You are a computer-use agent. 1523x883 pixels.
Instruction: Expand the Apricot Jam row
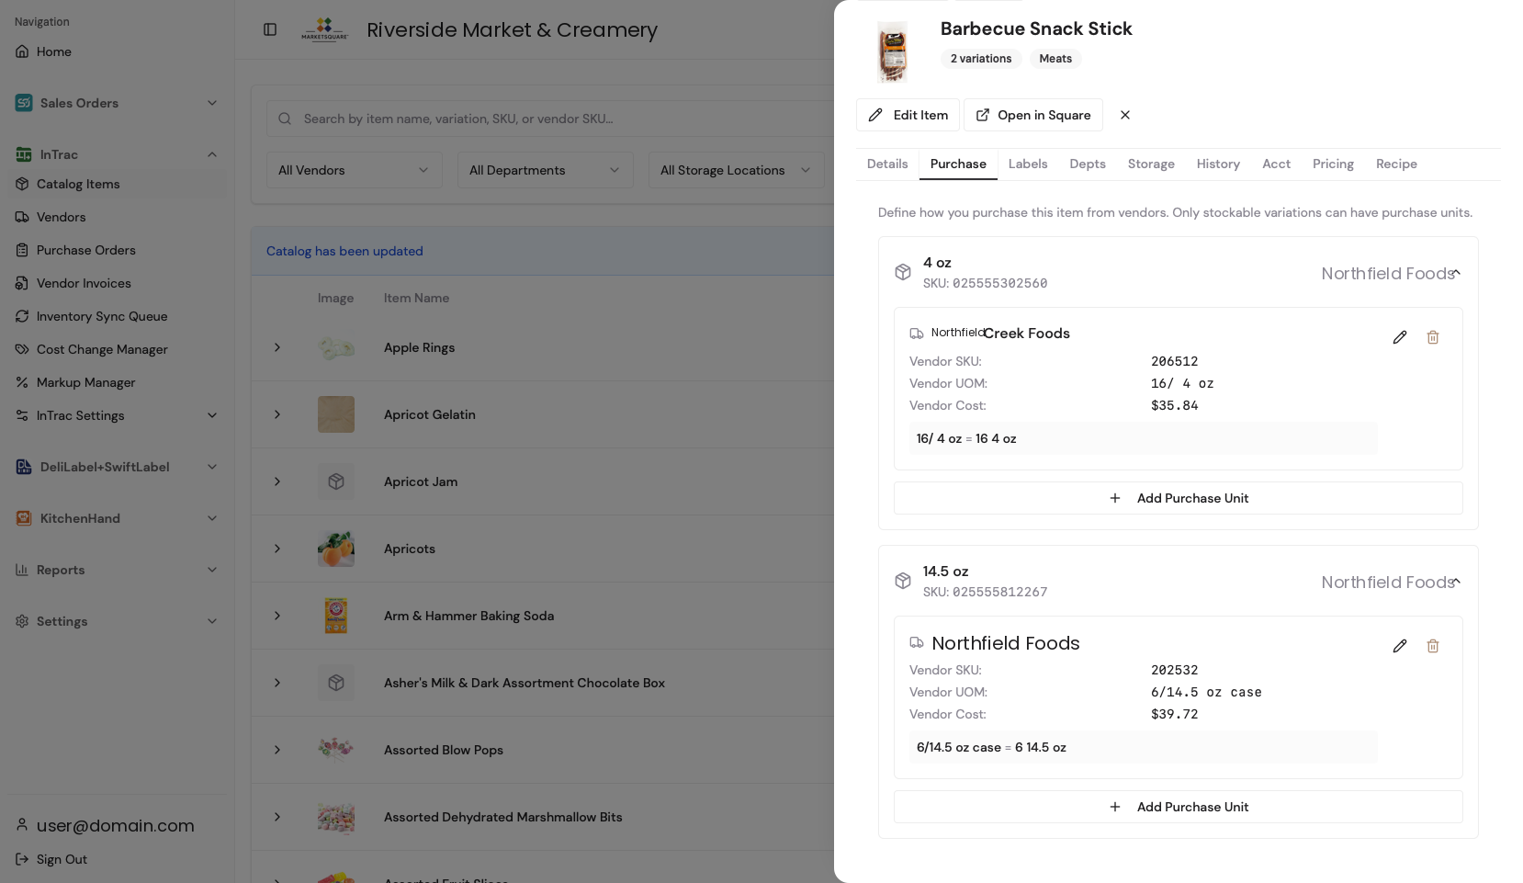coord(277,481)
